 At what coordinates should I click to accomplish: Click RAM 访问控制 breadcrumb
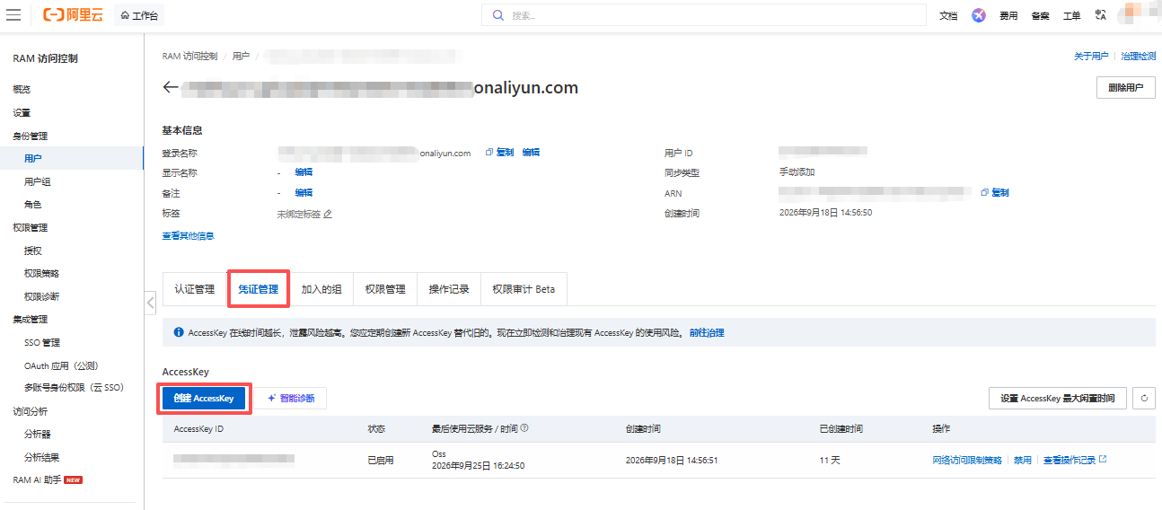[x=189, y=56]
